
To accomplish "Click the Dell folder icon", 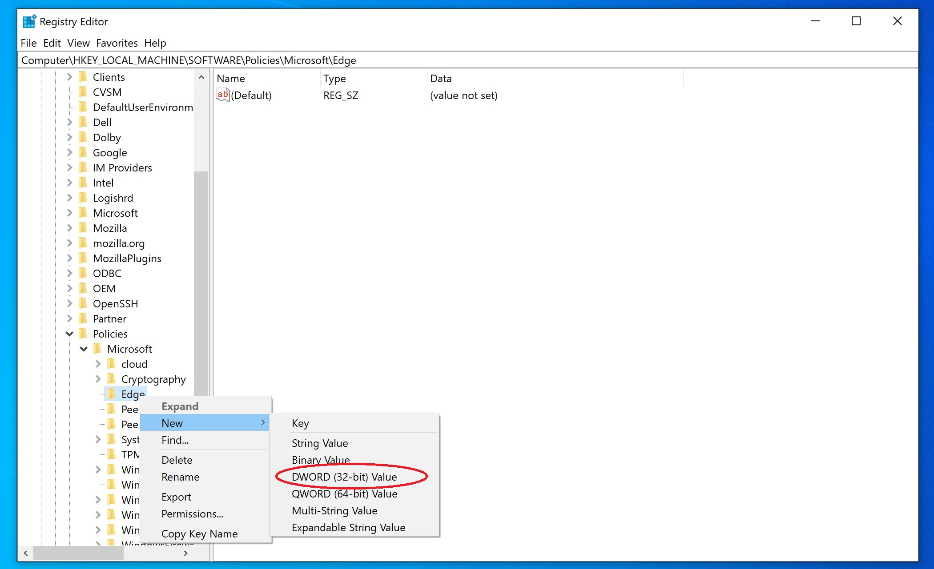I will pos(83,122).
